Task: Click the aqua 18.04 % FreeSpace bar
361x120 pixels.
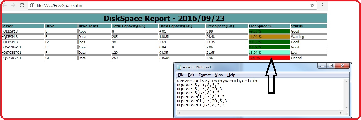Action: tap(269, 53)
